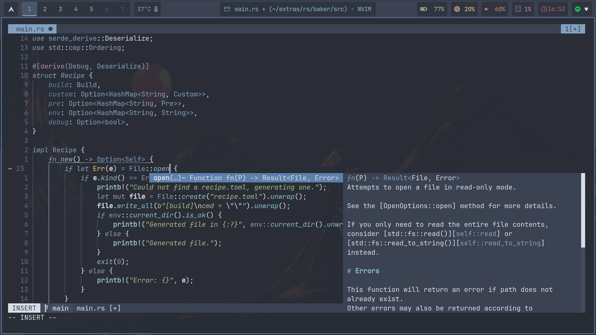Select the open(…) completion item

coord(246,178)
